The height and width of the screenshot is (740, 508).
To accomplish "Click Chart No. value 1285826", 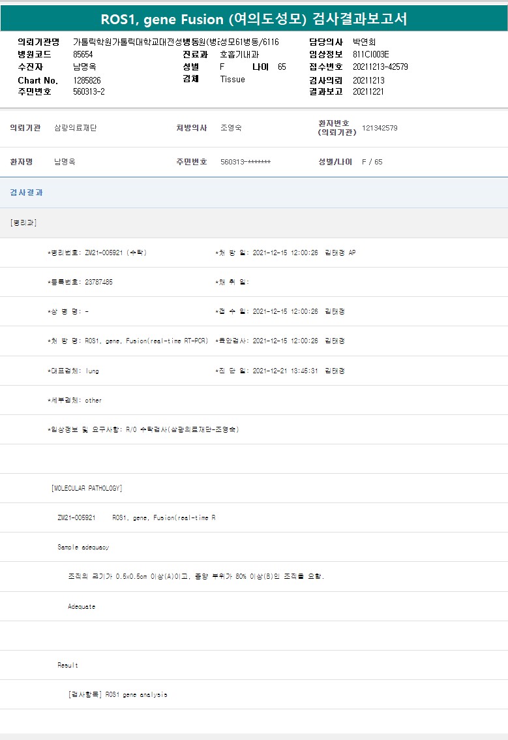I will tap(87, 80).
